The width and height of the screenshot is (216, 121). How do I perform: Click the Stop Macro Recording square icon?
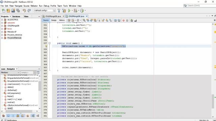pos(127,20)
